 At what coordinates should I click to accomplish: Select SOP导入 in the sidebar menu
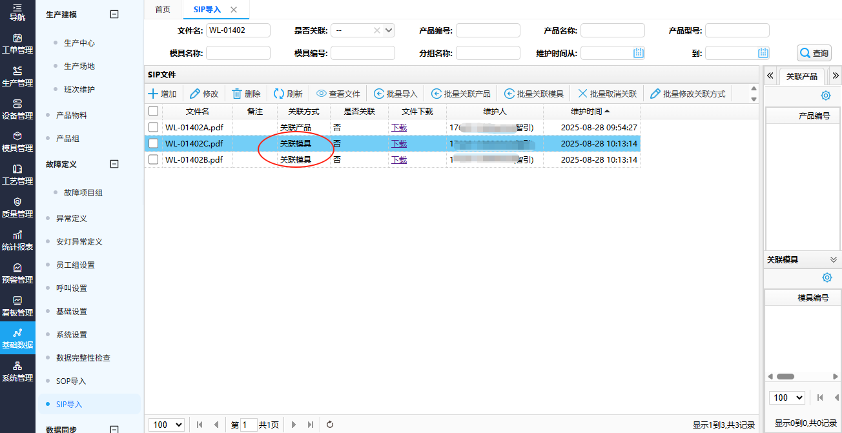(x=70, y=381)
